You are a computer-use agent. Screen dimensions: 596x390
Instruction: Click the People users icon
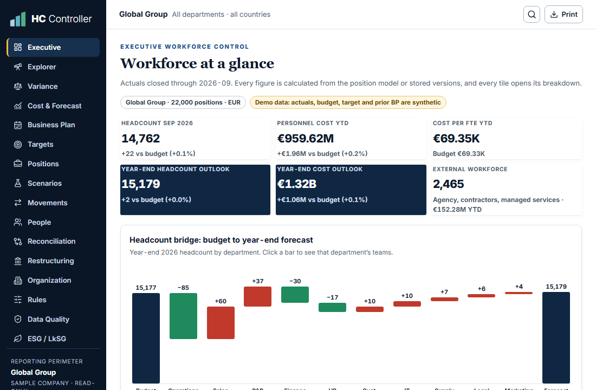tap(18, 222)
